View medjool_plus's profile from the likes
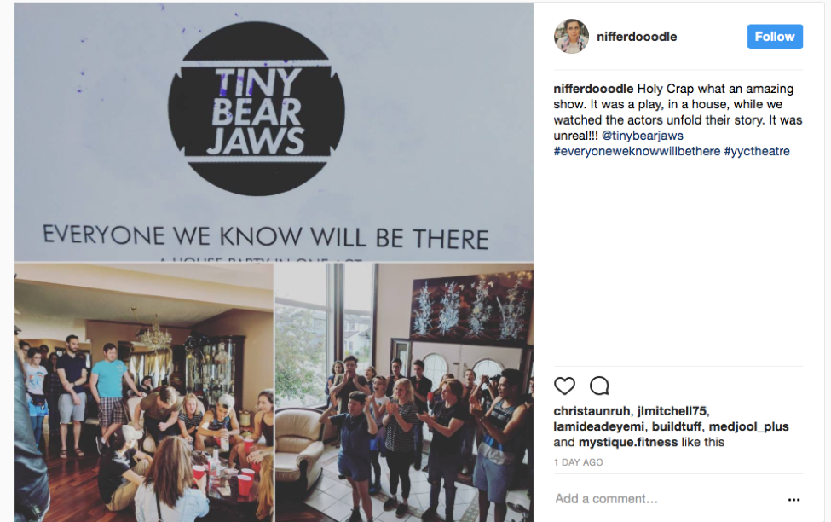This screenshot has width=831, height=522. 749,426
